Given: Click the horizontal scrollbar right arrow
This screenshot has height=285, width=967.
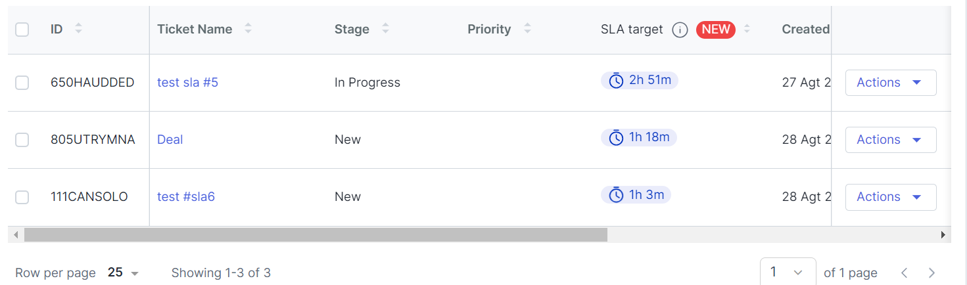Looking at the screenshot, I should [943, 234].
